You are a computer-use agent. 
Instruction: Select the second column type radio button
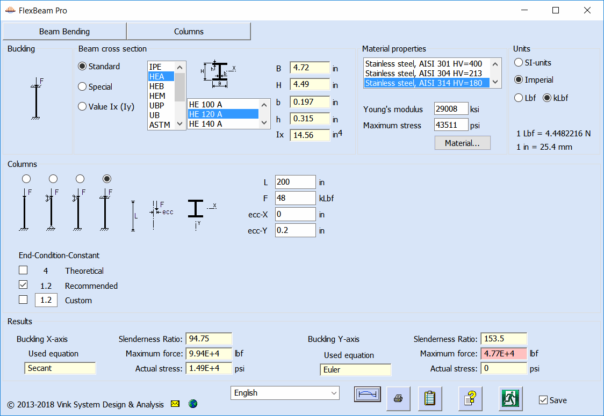(53, 179)
